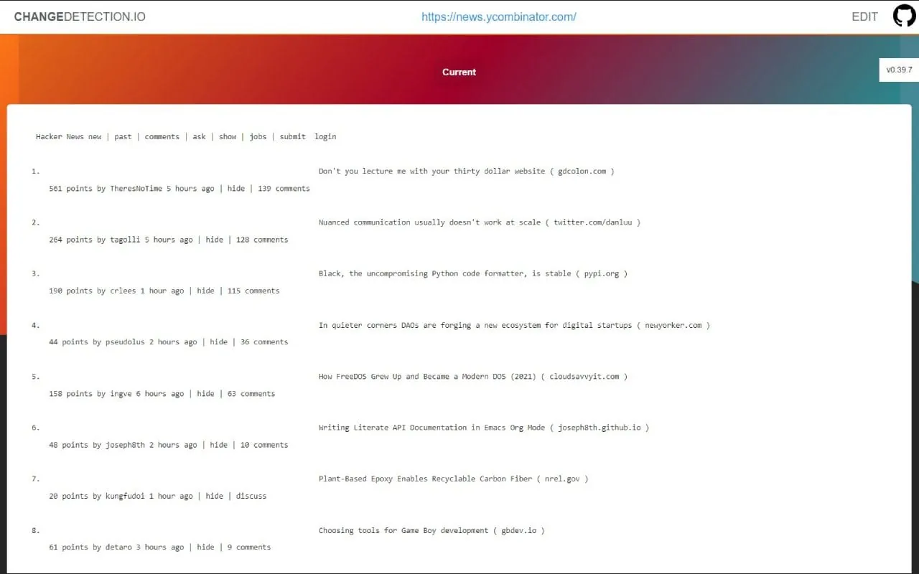Click 'In quieter corners DAOs' headline
This screenshot has width=919, height=574.
(x=514, y=325)
